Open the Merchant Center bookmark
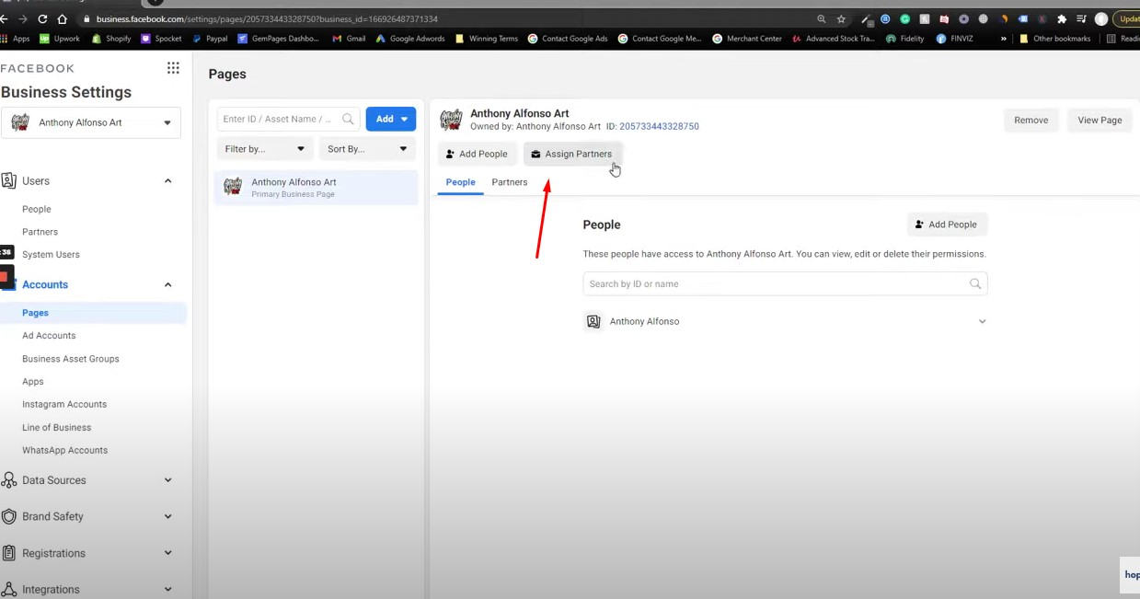 747,39
